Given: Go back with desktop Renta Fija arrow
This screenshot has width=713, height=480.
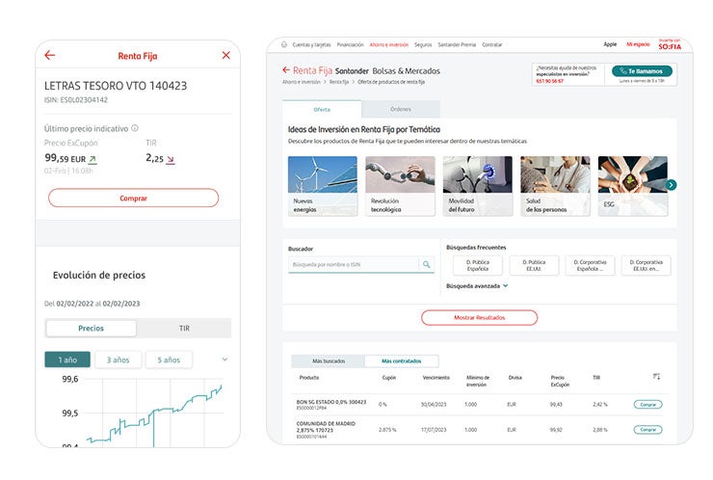Looking at the screenshot, I should click(285, 70).
